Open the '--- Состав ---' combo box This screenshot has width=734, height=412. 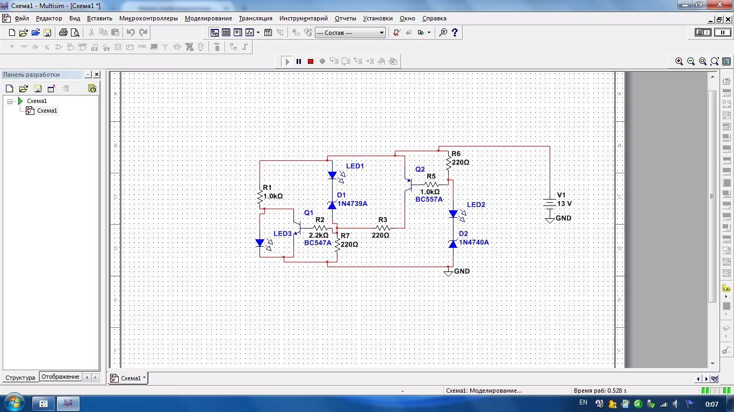tap(350, 33)
